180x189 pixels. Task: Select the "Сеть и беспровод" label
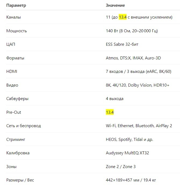[24, 126]
